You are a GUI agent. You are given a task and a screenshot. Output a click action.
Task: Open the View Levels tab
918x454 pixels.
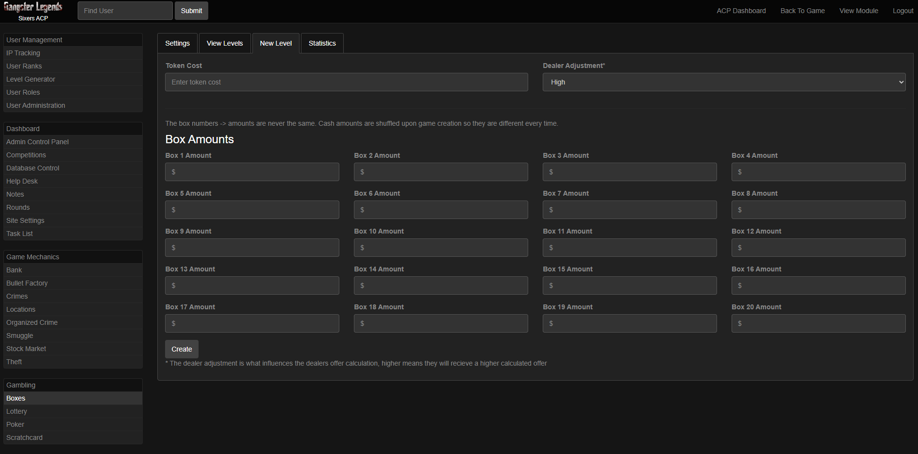pos(225,43)
